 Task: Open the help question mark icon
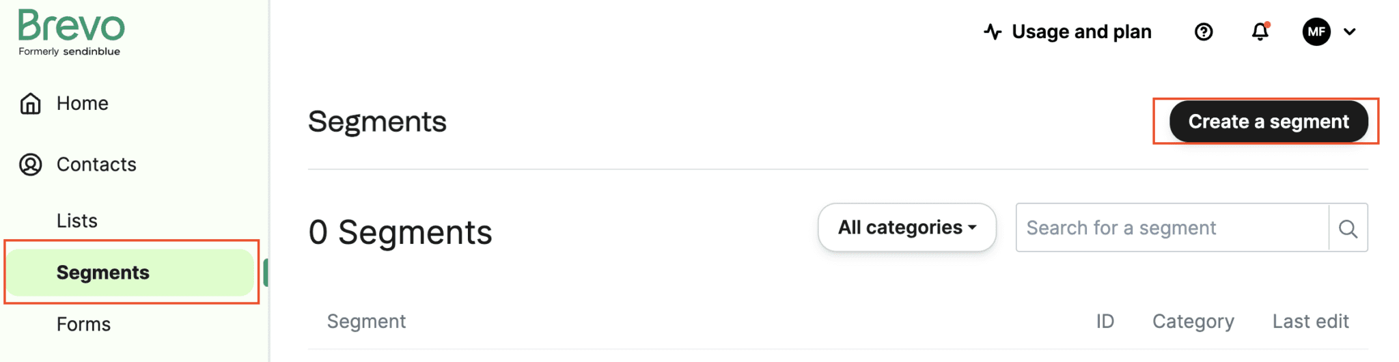coord(1204,32)
